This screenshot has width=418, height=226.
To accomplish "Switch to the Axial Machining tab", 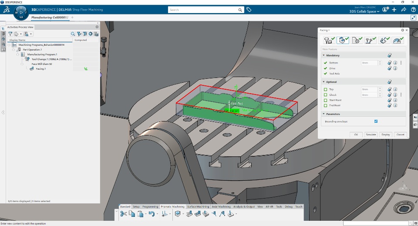I will 221,206.
